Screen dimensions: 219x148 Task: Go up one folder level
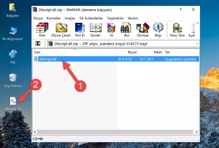[x=38, y=44]
